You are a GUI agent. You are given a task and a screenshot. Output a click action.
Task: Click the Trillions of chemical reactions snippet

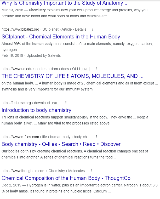pos(75,120)
